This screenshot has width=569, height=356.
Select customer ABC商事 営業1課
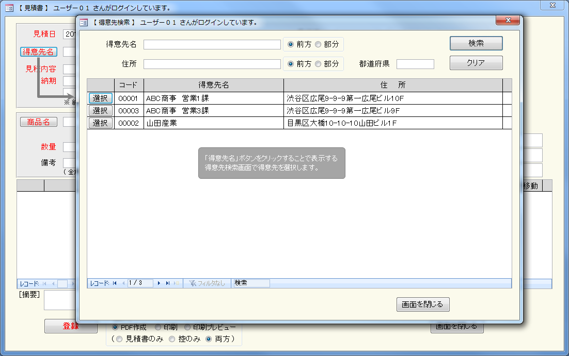100,98
